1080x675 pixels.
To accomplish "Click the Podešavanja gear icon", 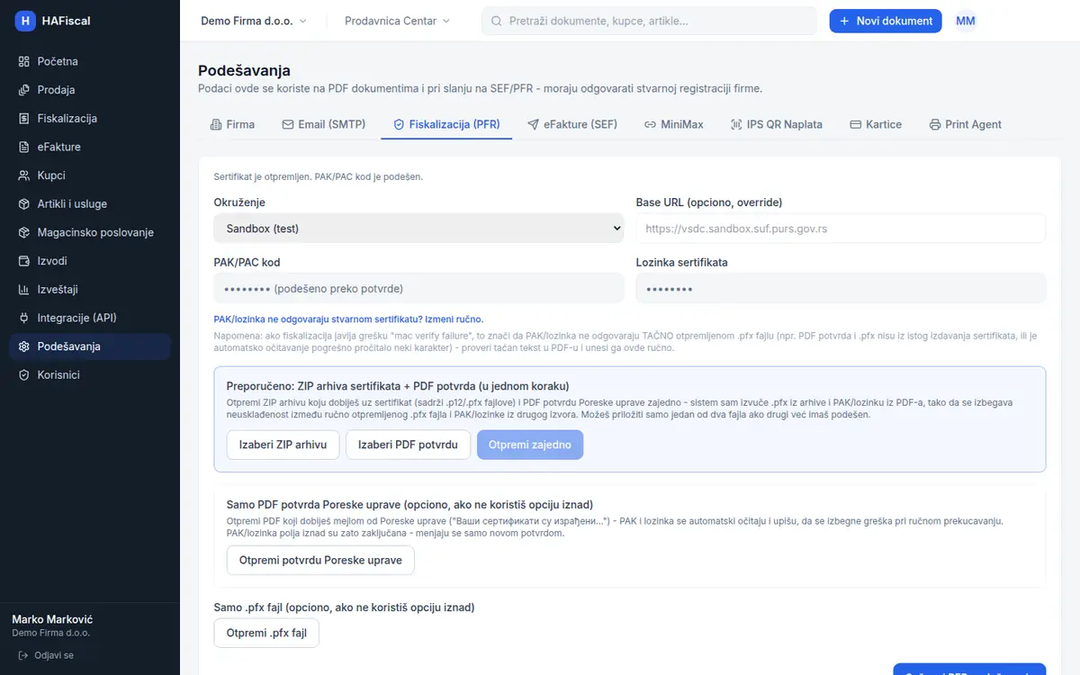I will (24, 346).
